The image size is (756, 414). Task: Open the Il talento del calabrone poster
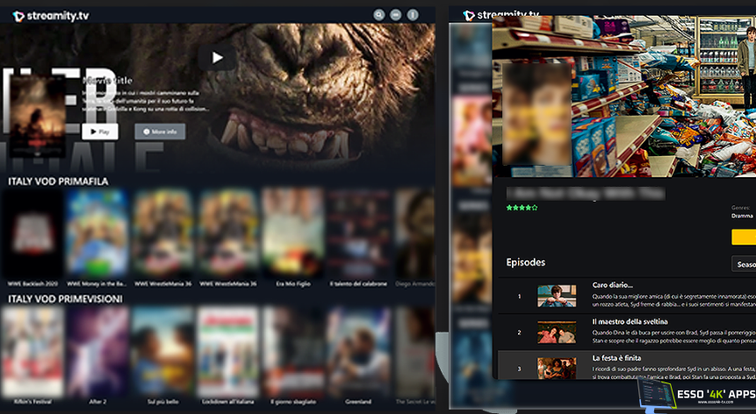tap(359, 232)
